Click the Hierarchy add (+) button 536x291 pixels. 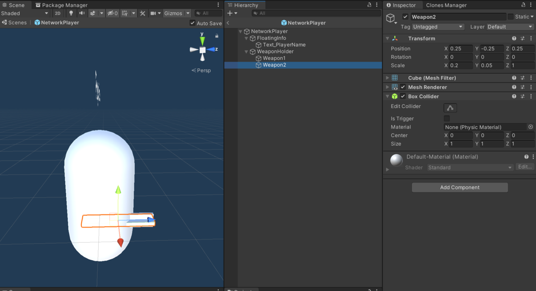230,13
